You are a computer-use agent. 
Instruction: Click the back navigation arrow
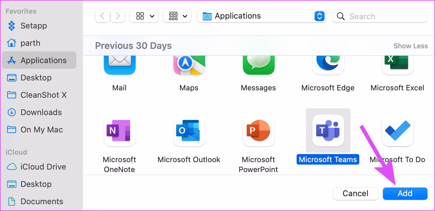point(103,16)
